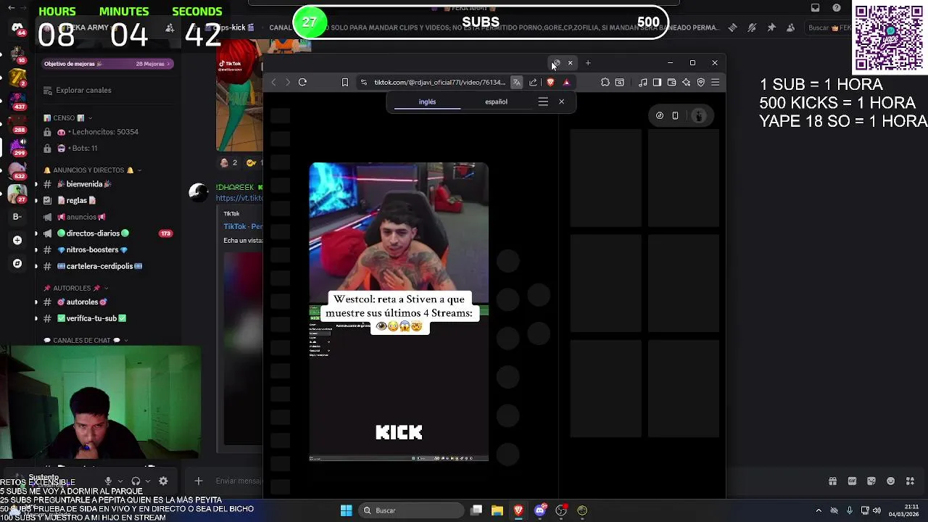Open site settings icon beside tiktok.com URL
The width and height of the screenshot is (928, 522).
point(364,82)
